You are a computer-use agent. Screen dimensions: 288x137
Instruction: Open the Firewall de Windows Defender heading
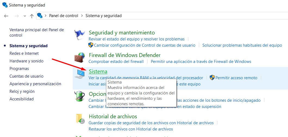click(x=125, y=55)
